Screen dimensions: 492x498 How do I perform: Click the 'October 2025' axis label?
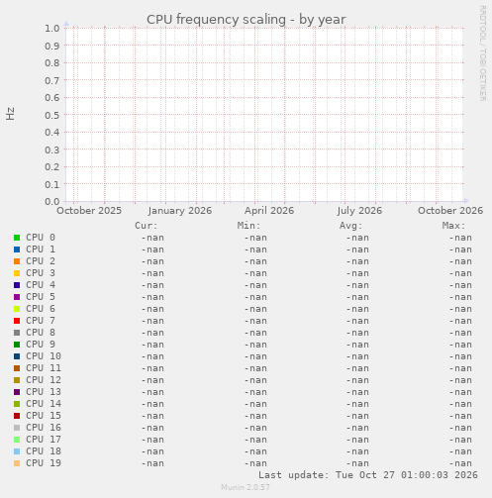[89, 211]
